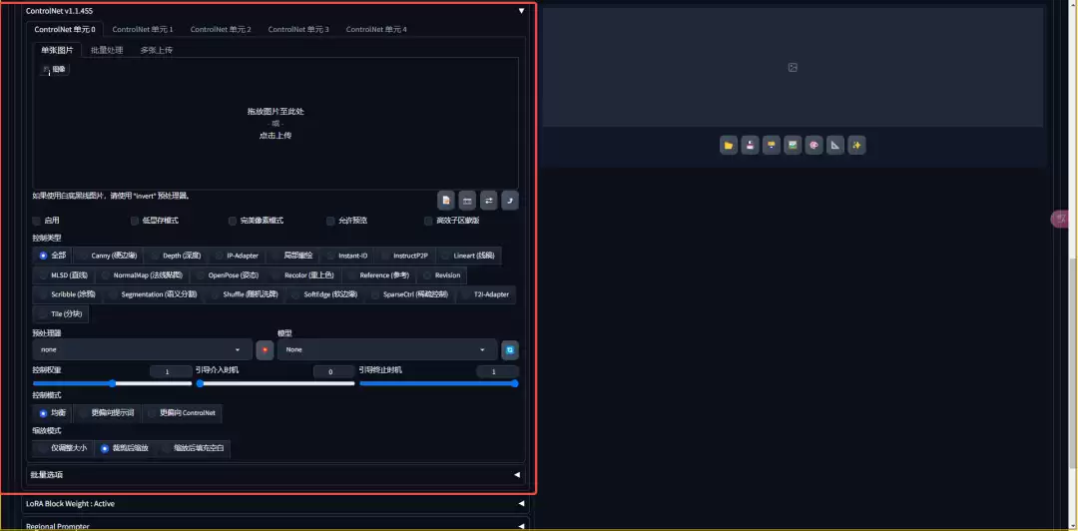The width and height of the screenshot is (1078, 531).
Task: Choose 仅调整大小 resize mode
Action: click(x=63, y=448)
